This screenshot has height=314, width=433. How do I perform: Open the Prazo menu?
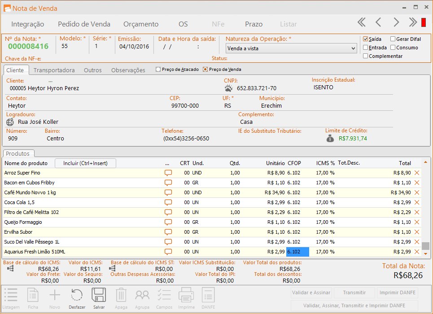coord(254,24)
